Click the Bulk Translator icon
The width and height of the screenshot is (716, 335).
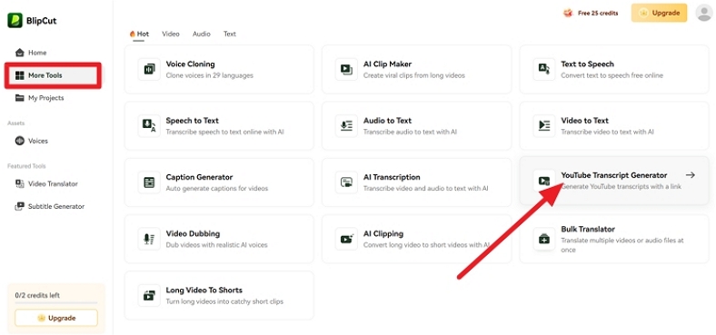click(544, 239)
